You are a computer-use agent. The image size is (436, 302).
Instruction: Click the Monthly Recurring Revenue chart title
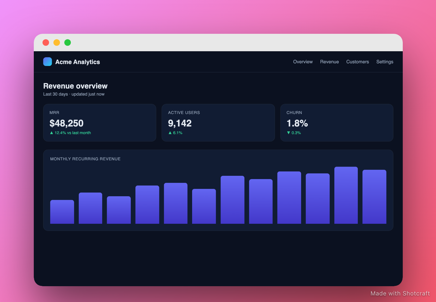click(x=85, y=159)
